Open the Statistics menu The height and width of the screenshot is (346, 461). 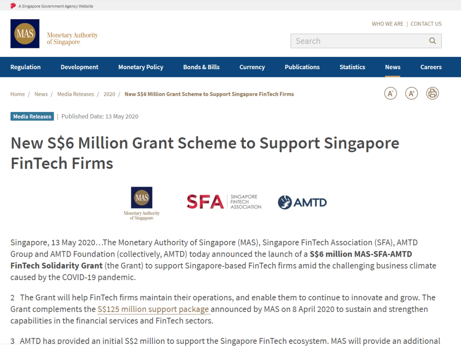click(x=352, y=67)
